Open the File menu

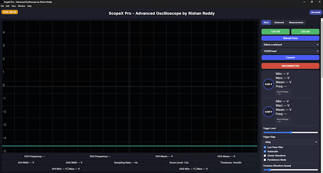click(2, 6)
